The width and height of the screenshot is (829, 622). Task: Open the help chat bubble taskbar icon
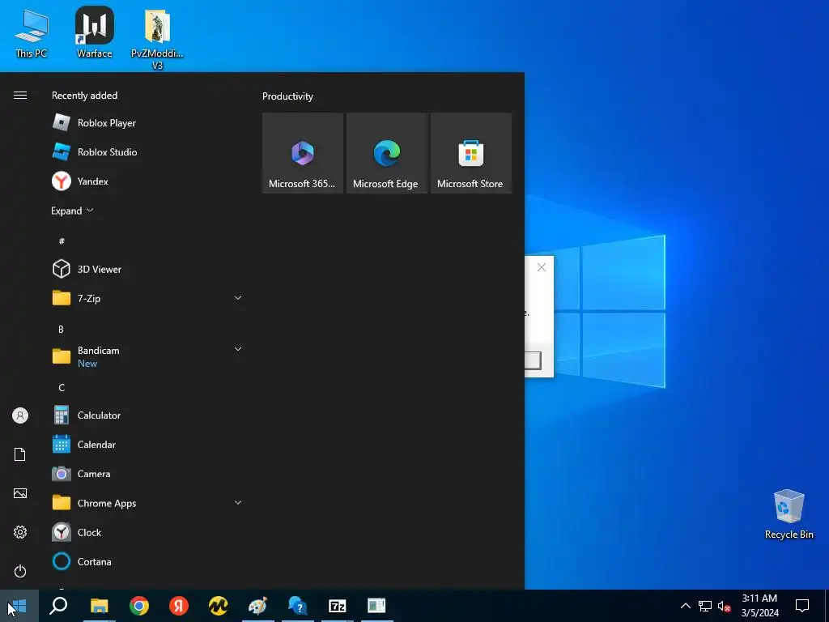[298, 606]
